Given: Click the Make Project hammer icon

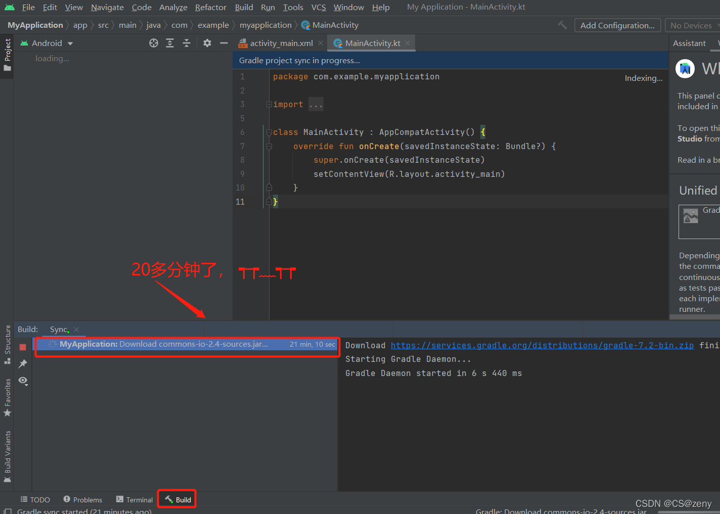Looking at the screenshot, I should (562, 25).
